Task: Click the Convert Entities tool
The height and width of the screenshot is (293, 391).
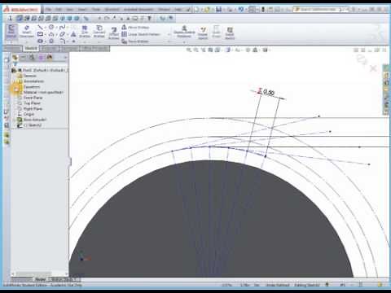Action: [99, 31]
